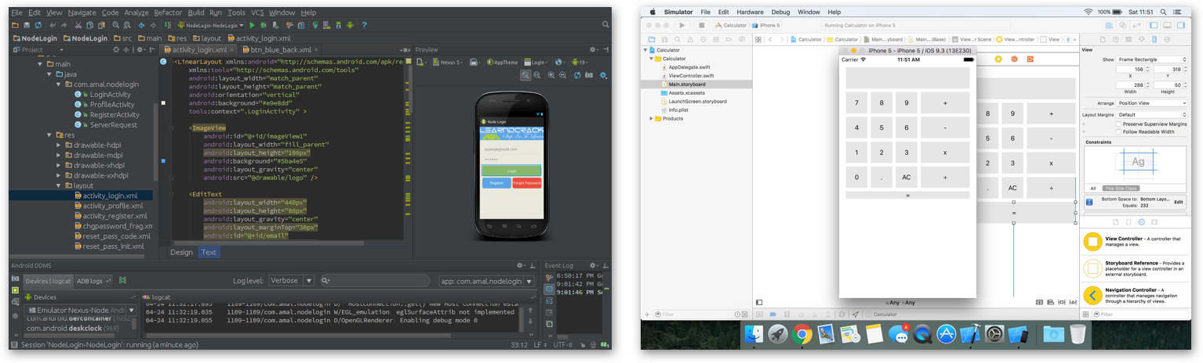Viewport: 1203px width, 363px height.
Task: Open the Refactor menu
Action: coord(167,13)
